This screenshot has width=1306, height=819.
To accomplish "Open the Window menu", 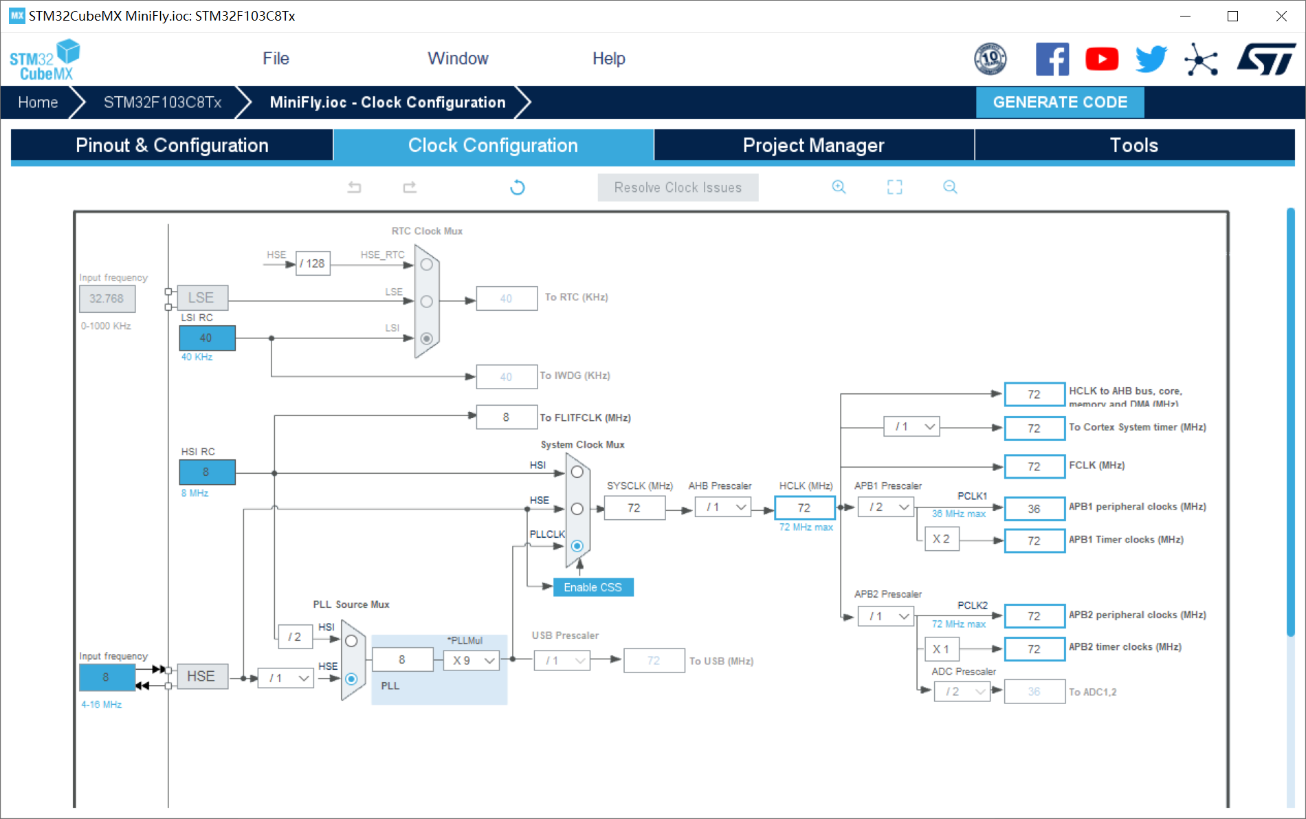I will pyautogui.click(x=458, y=58).
